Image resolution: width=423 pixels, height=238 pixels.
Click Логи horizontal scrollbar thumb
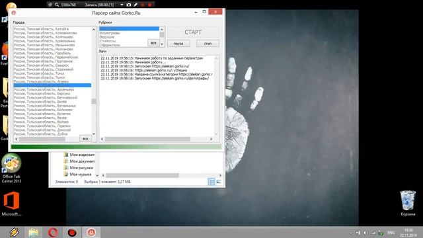click(147, 139)
